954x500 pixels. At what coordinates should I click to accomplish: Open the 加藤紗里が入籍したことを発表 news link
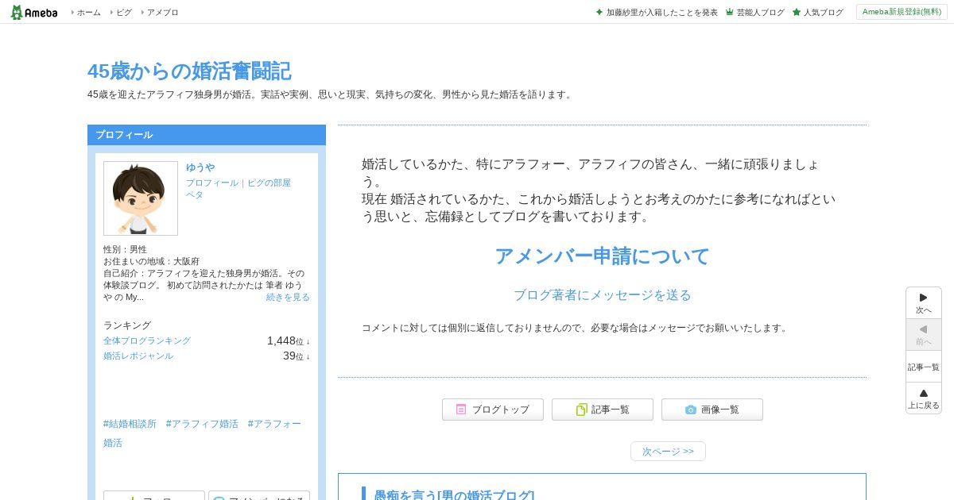coord(661,13)
